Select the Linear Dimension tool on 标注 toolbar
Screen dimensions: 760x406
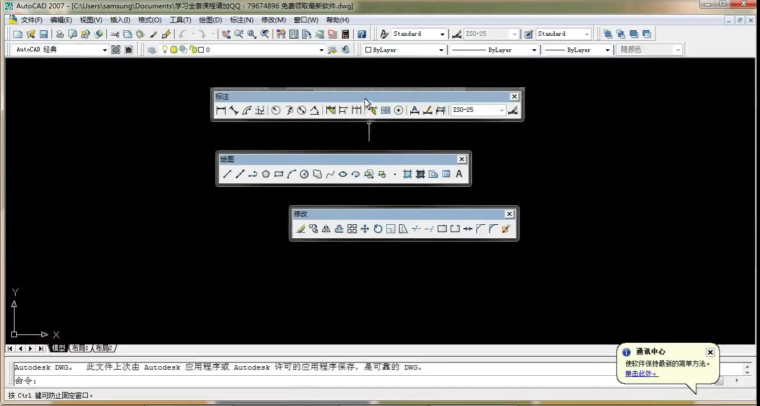pyautogui.click(x=220, y=110)
